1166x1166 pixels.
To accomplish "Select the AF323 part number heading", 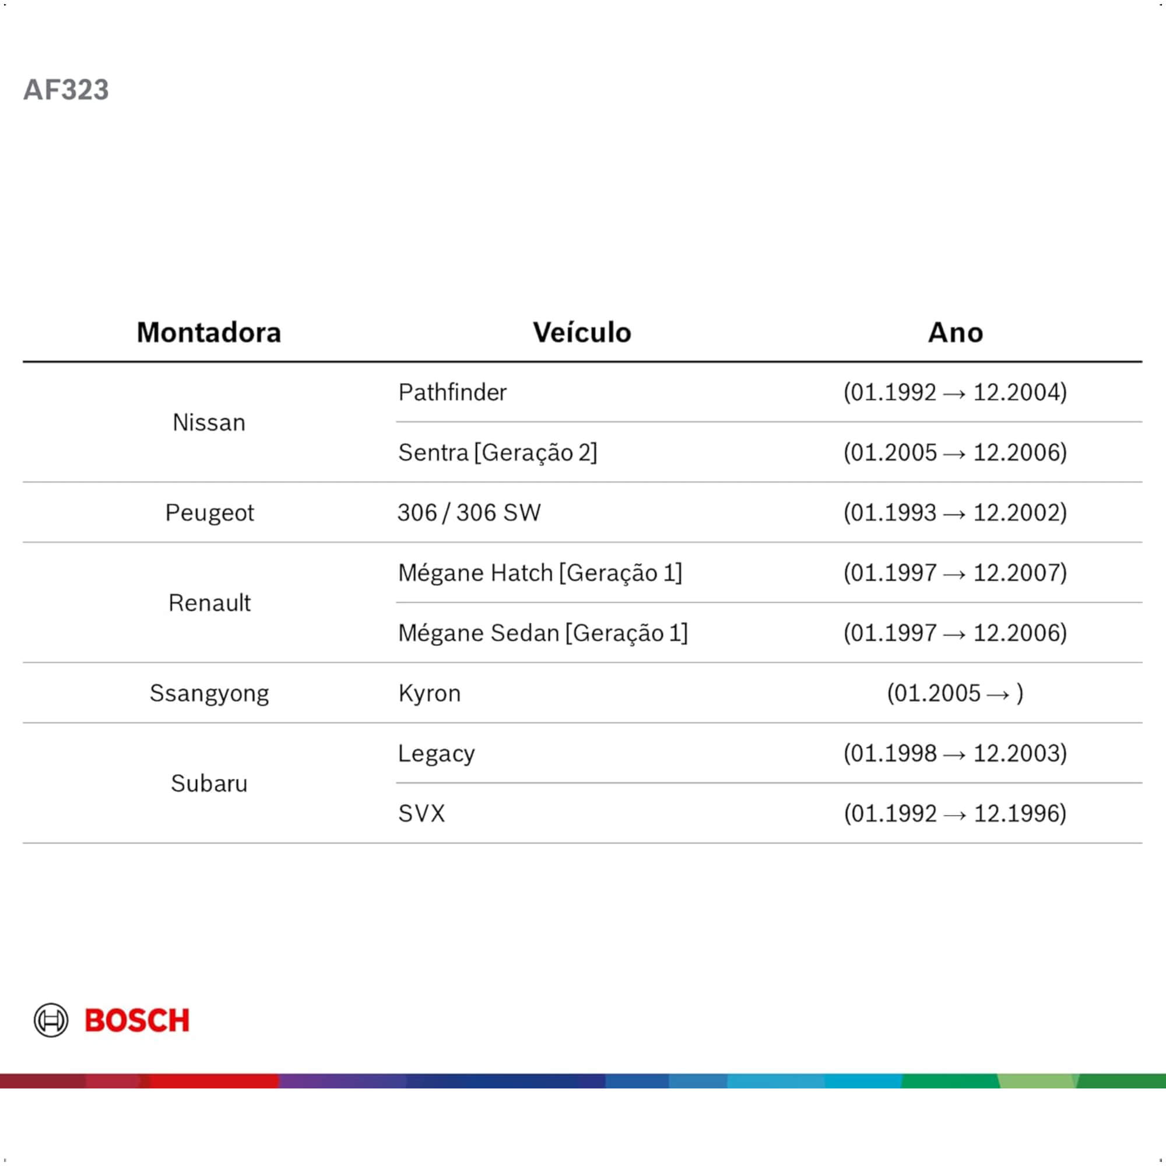I will pos(66,90).
